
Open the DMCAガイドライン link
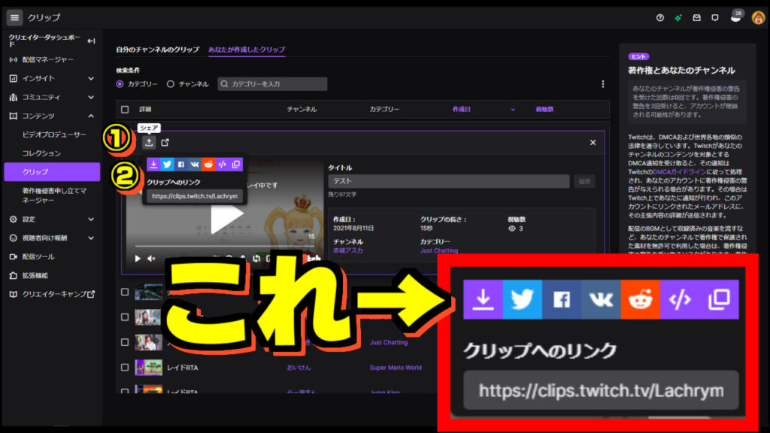679,172
